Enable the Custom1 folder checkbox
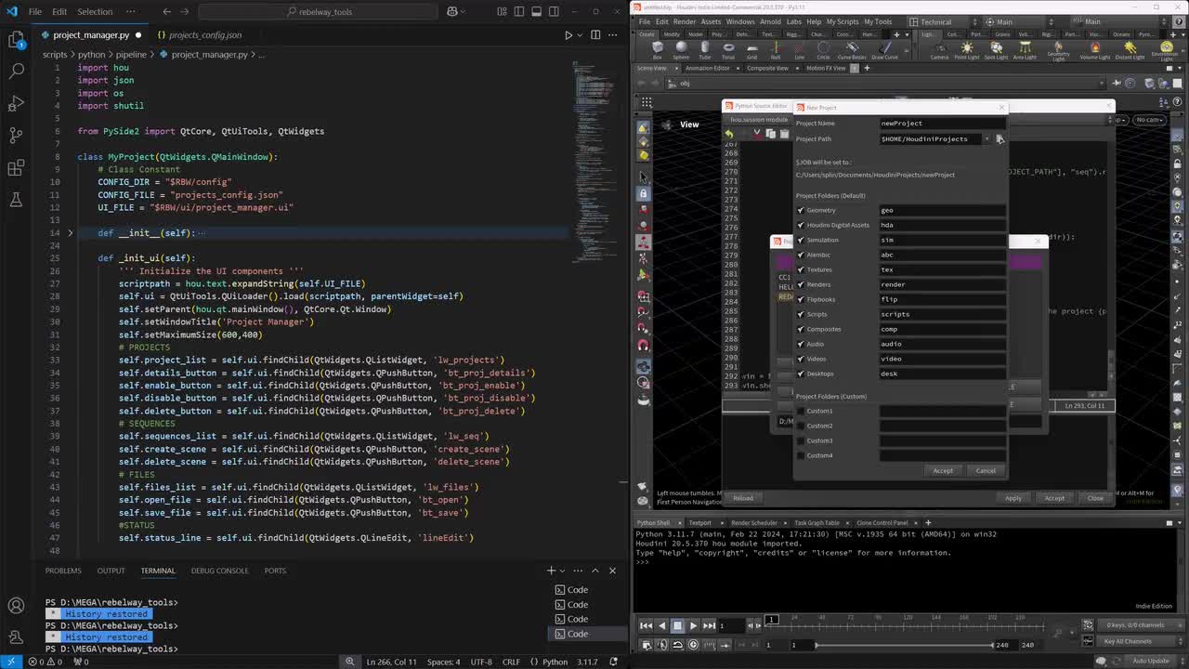 pos(801,411)
